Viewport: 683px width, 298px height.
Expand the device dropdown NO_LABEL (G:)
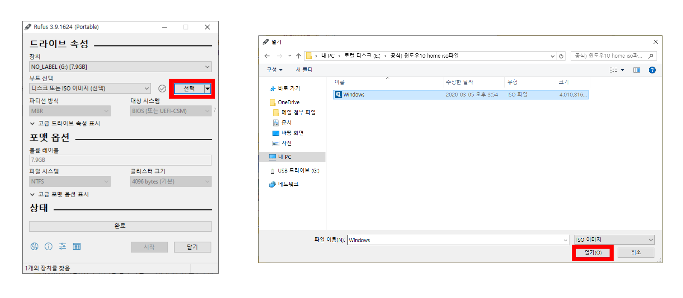(207, 67)
